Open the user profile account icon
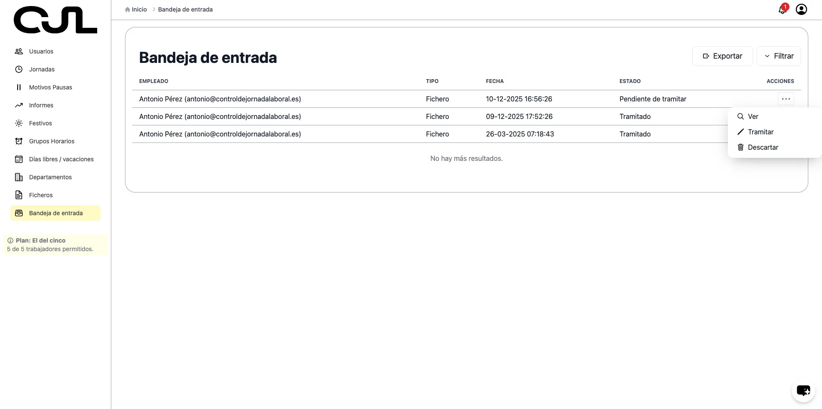Screen dimensions: 822x409 click(801, 9)
